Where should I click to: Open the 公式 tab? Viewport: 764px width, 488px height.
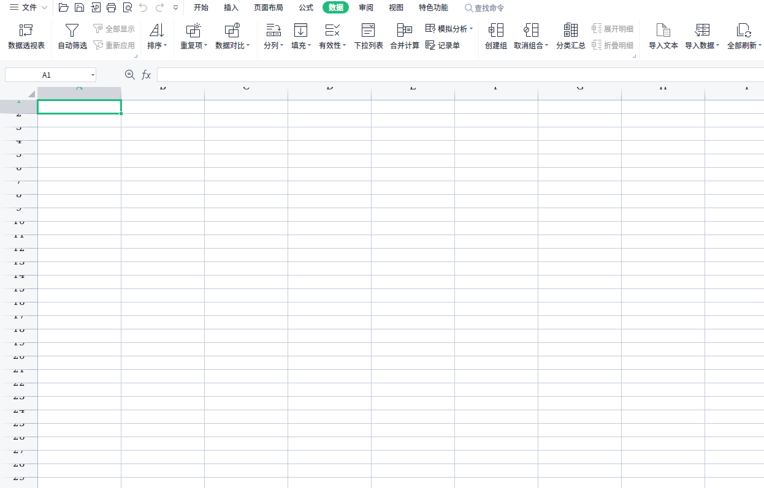[x=306, y=7]
